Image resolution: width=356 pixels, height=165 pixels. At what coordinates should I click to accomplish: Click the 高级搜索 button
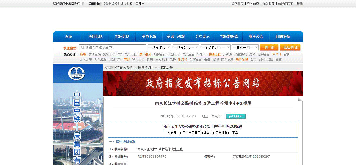coord(290,47)
